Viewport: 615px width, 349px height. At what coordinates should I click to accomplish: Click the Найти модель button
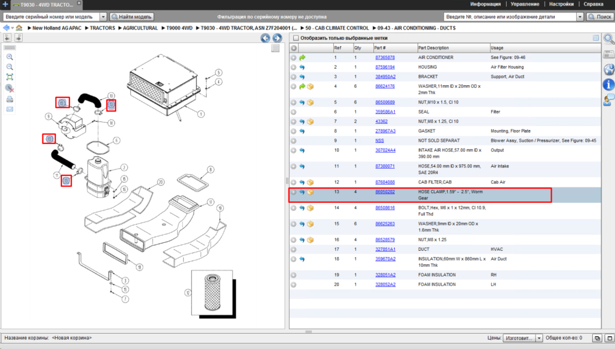pos(132,17)
